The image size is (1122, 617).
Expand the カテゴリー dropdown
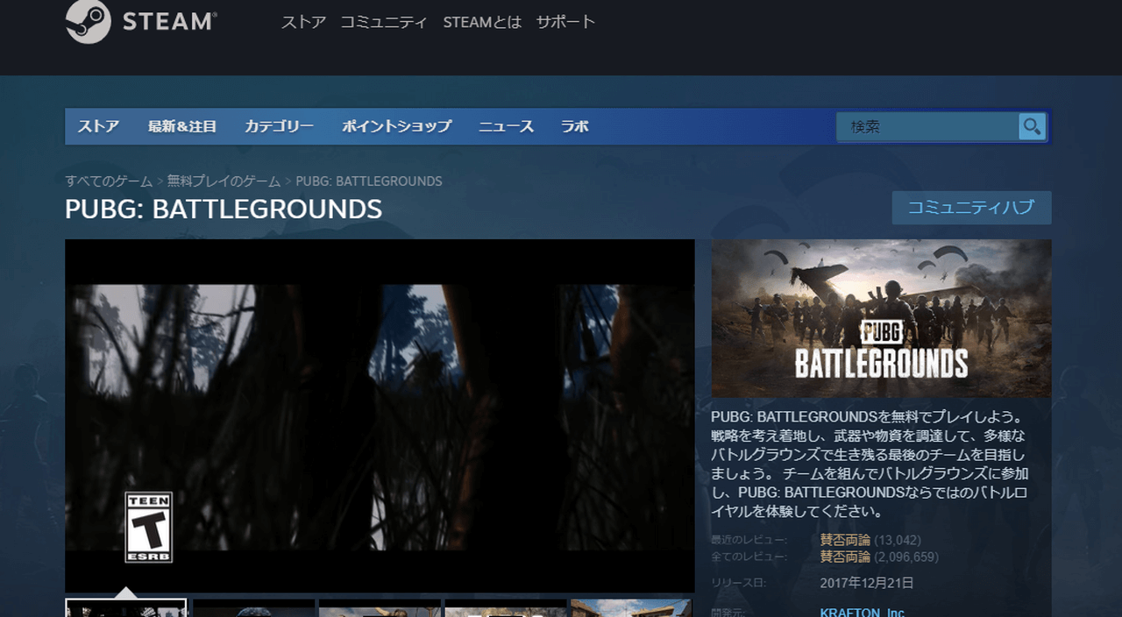[x=278, y=126]
